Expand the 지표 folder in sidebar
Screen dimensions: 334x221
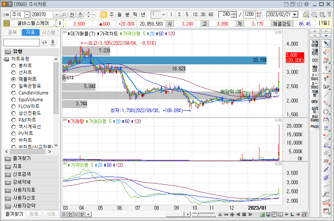coord(31,166)
